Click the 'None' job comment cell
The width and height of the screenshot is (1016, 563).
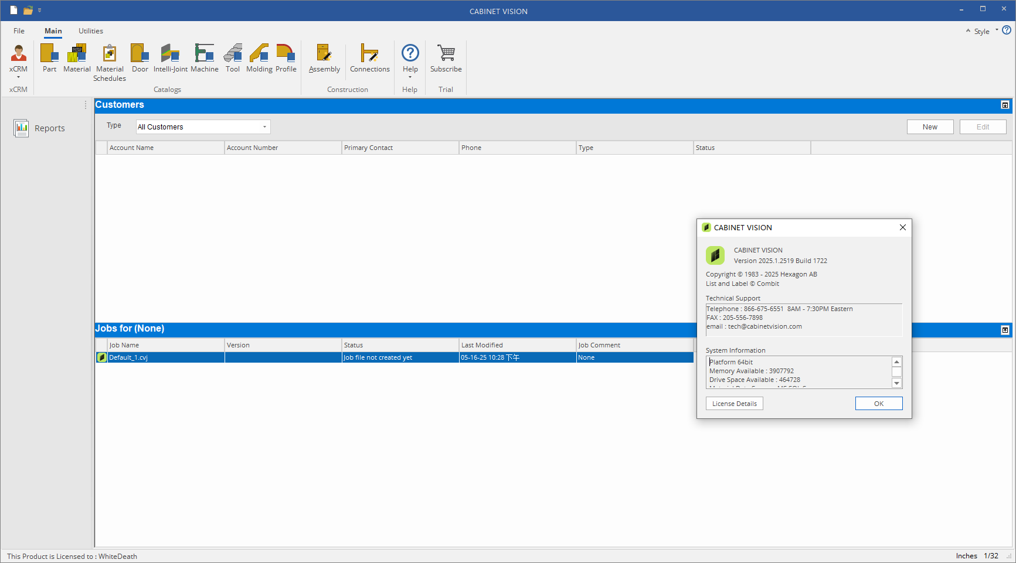635,357
